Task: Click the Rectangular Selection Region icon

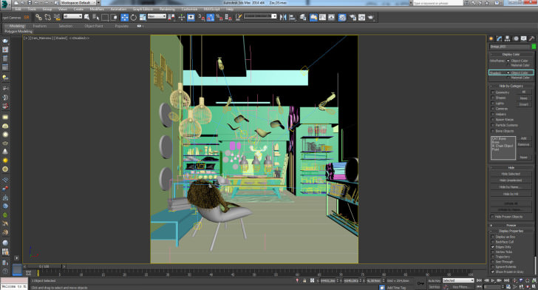Action: [x=105, y=17]
